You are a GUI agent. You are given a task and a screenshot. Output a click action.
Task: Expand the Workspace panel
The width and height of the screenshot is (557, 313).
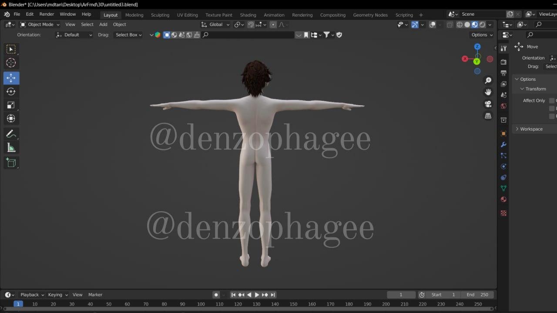pos(531,129)
